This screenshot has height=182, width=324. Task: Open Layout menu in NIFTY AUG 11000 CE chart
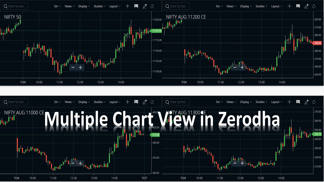click(115, 102)
